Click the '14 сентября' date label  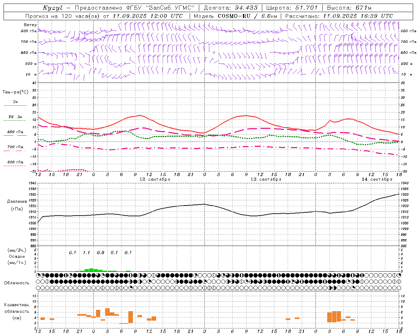coord(377,179)
